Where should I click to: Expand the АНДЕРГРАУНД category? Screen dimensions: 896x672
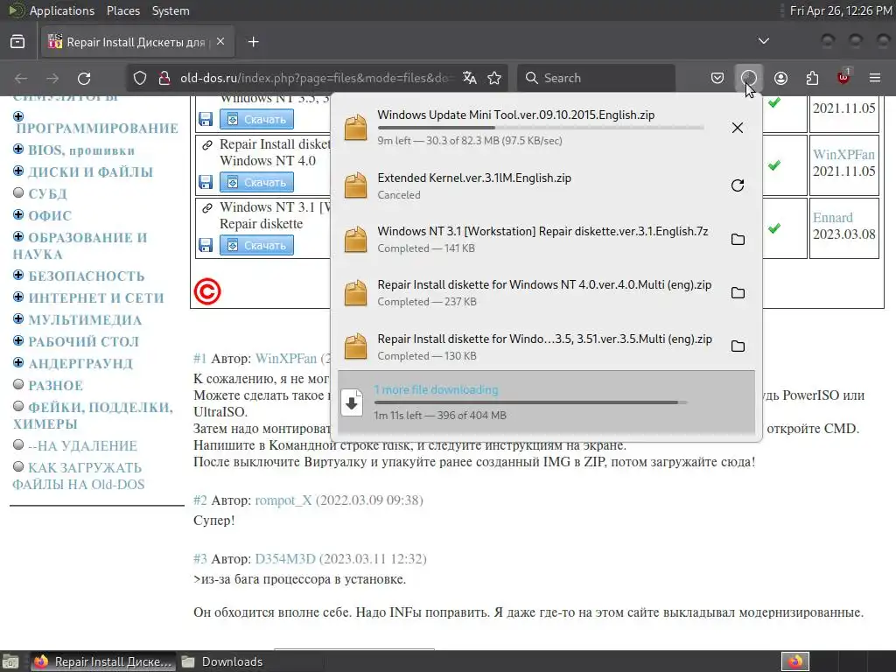[x=18, y=362]
